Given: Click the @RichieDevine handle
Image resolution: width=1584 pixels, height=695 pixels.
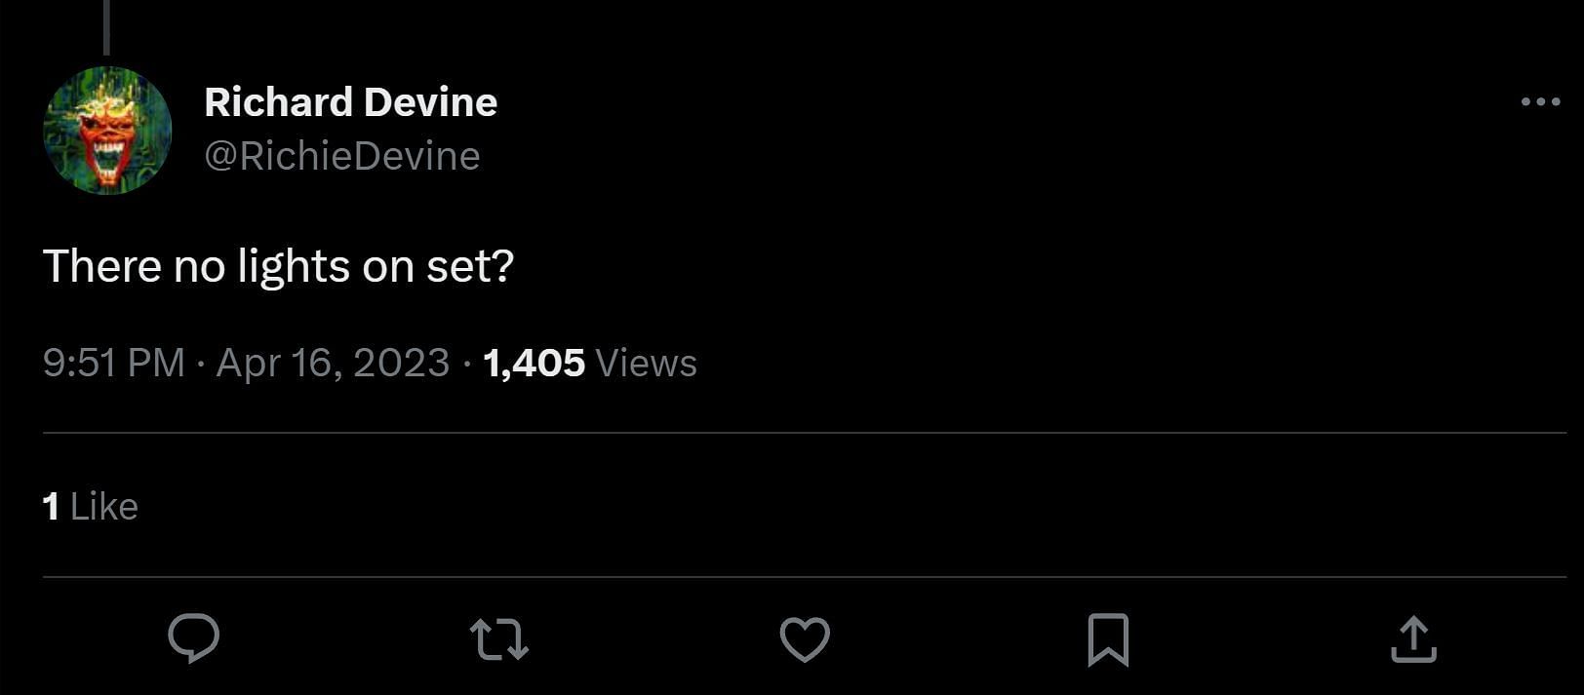Looking at the screenshot, I should [341, 156].
